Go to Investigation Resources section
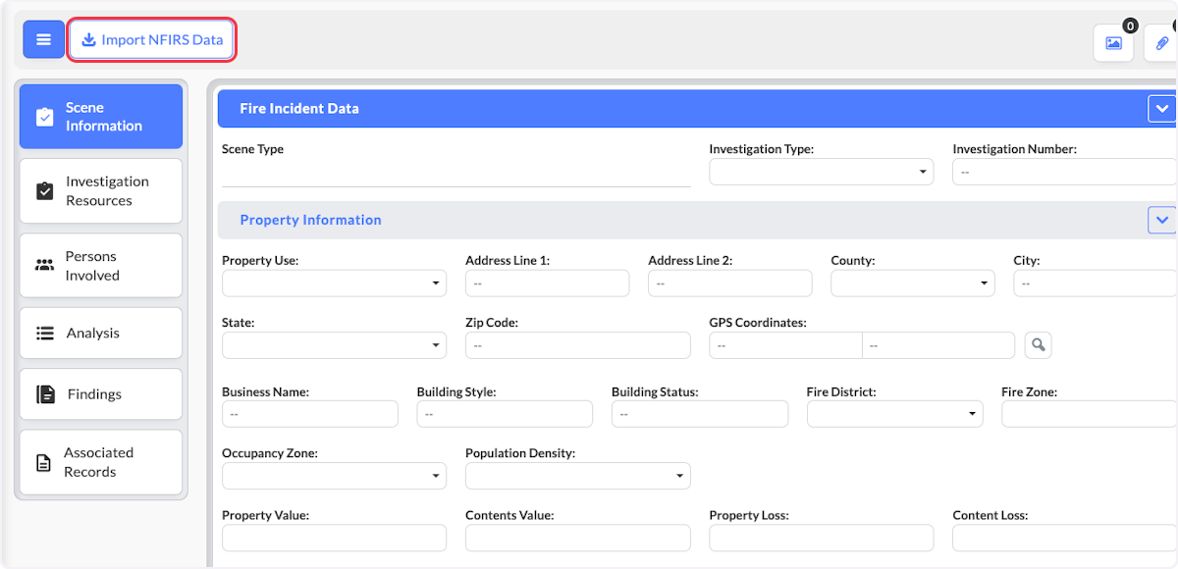 [101, 191]
